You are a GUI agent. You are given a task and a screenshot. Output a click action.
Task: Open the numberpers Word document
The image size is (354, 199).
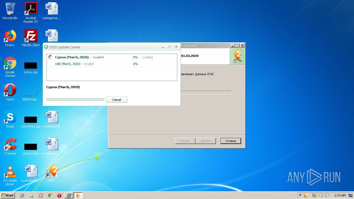(x=51, y=146)
